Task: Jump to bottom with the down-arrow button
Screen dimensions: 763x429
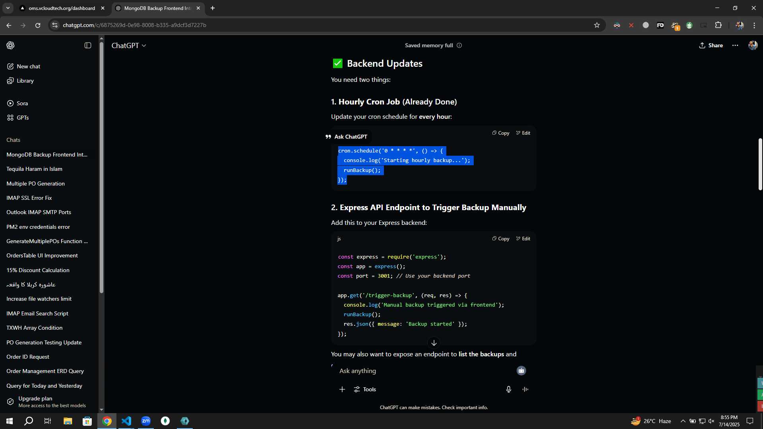Action: [x=434, y=343]
